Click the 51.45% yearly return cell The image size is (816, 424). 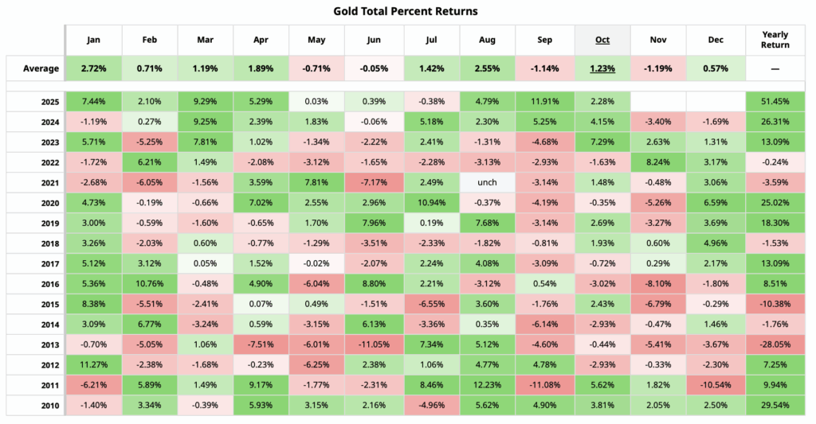(775, 101)
